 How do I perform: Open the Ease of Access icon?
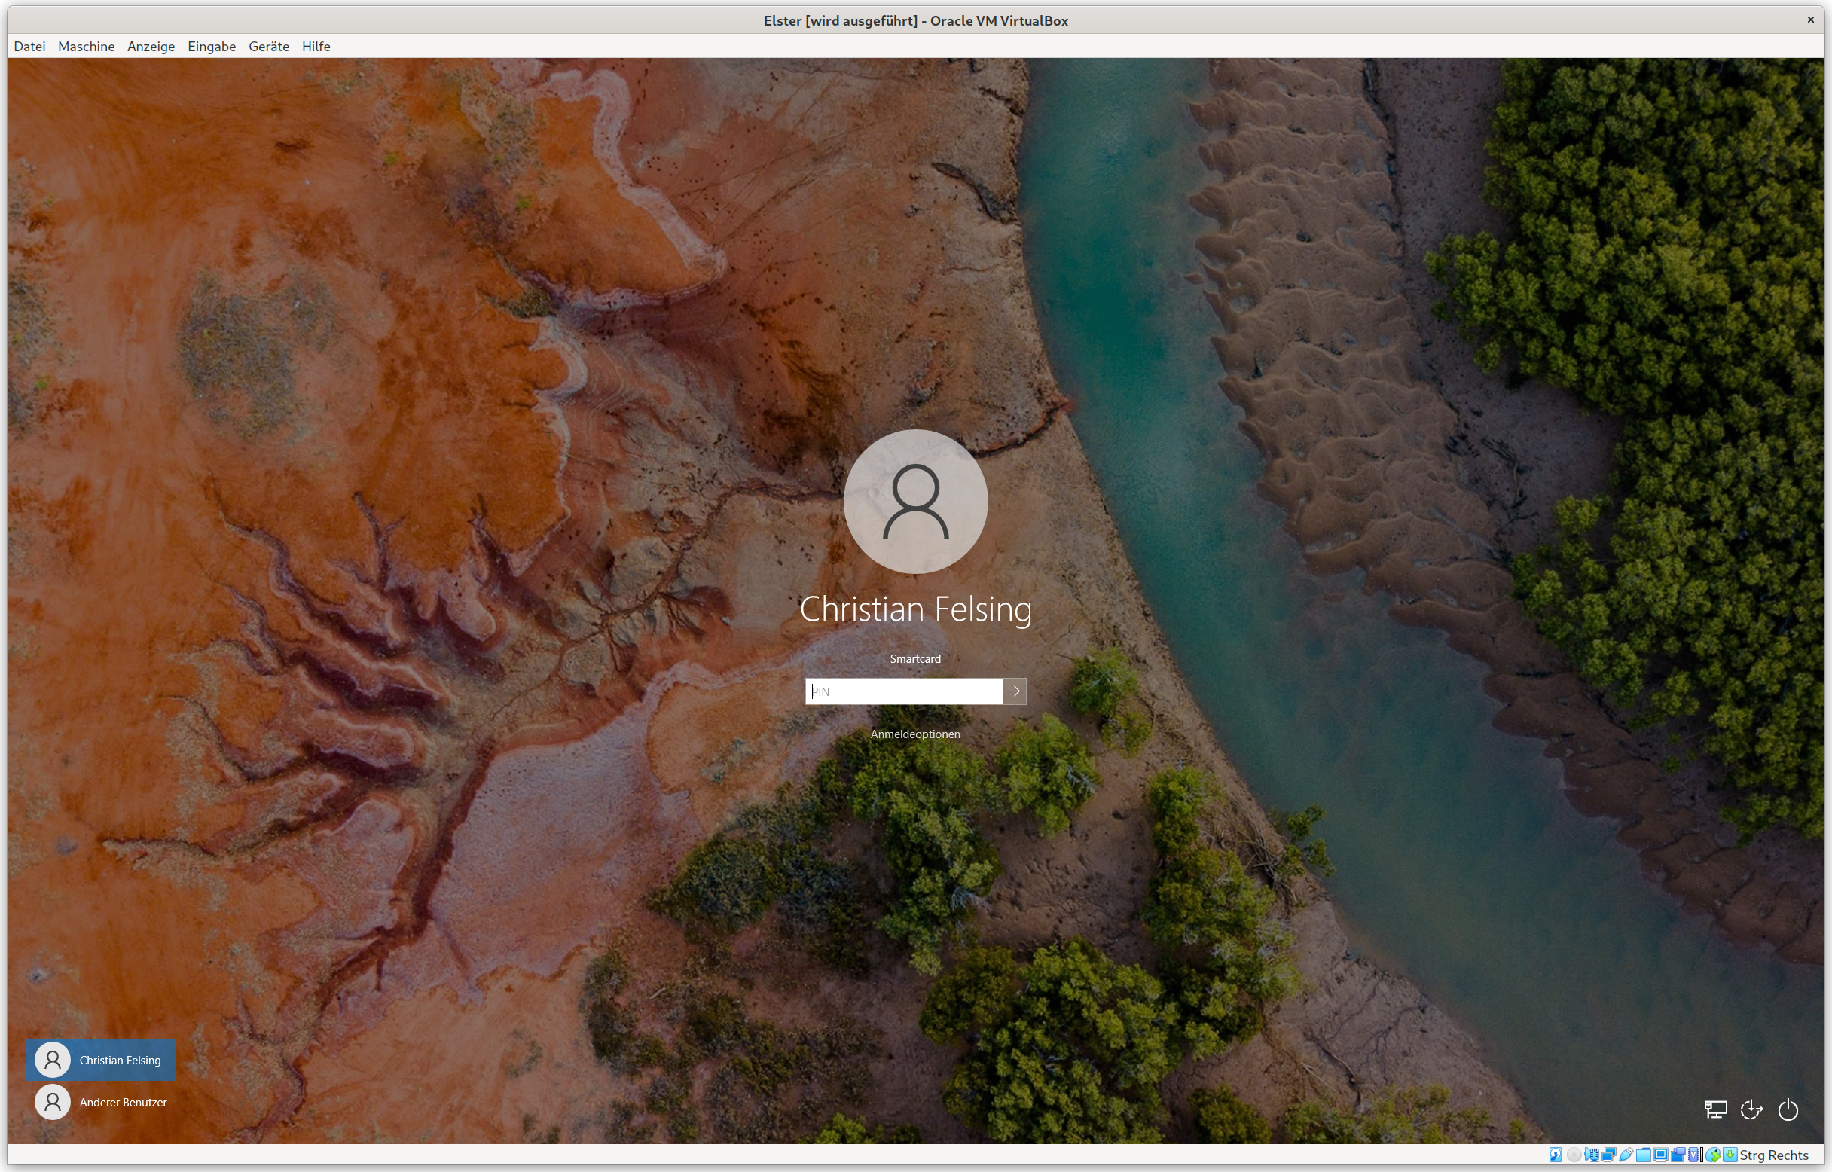point(1752,1109)
